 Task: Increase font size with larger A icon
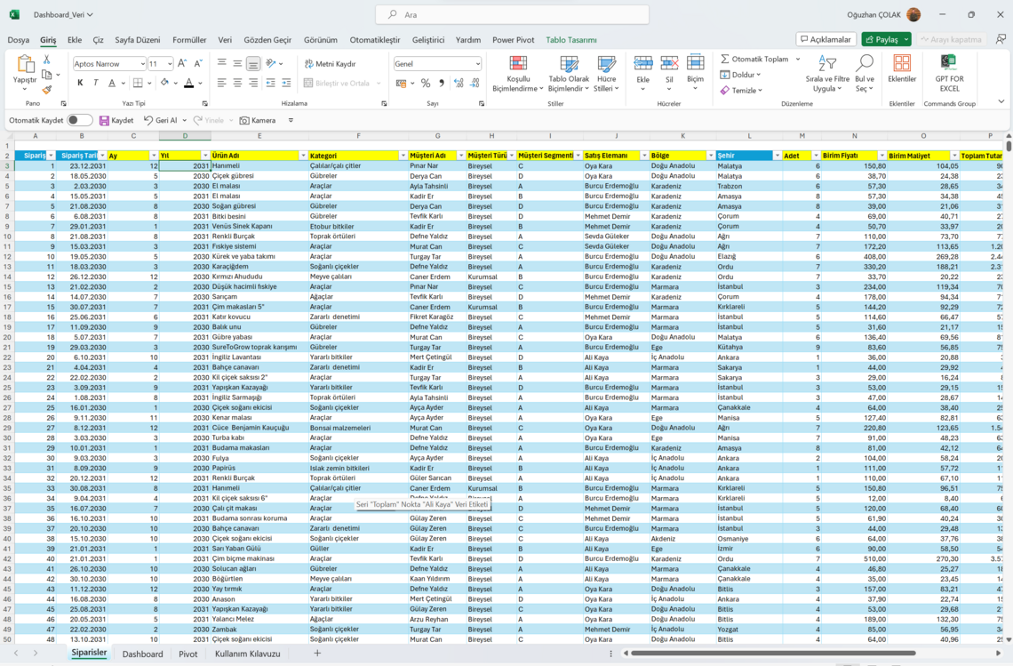point(182,63)
